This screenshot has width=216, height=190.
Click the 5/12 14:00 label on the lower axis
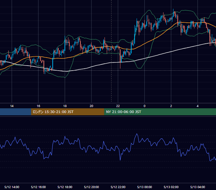point(12,187)
